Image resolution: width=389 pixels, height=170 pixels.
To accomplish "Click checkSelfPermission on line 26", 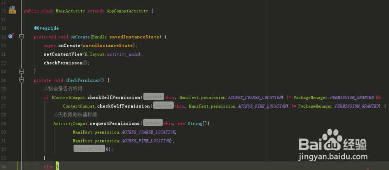I will [x=114, y=97].
